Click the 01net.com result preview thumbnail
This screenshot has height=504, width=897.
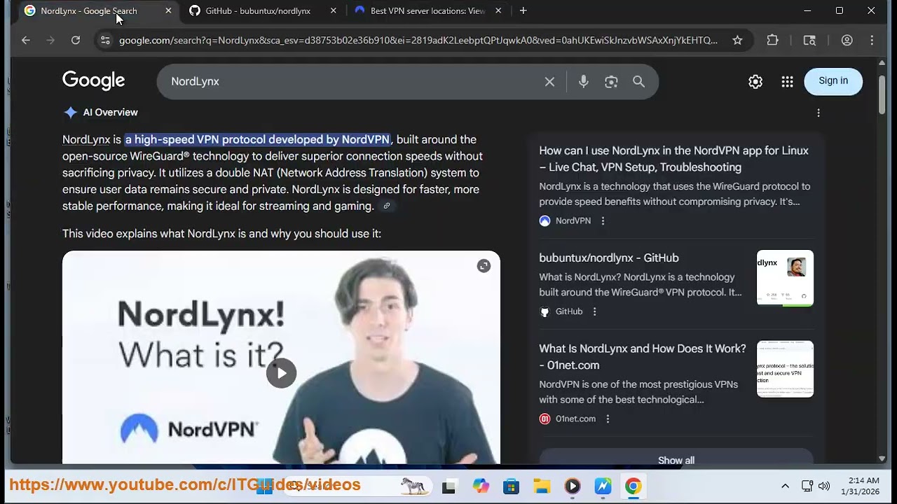click(x=785, y=369)
